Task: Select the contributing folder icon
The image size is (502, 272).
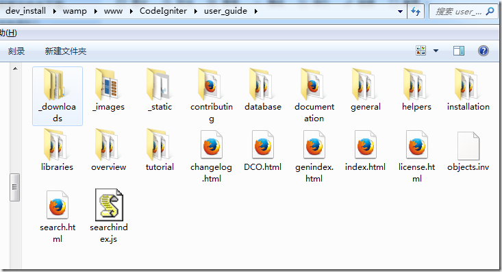Action: 210,84
